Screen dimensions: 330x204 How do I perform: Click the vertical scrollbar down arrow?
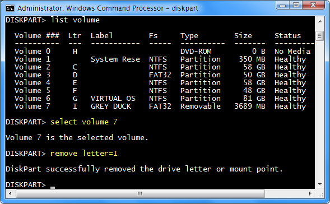pyautogui.click(x=320, y=184)
